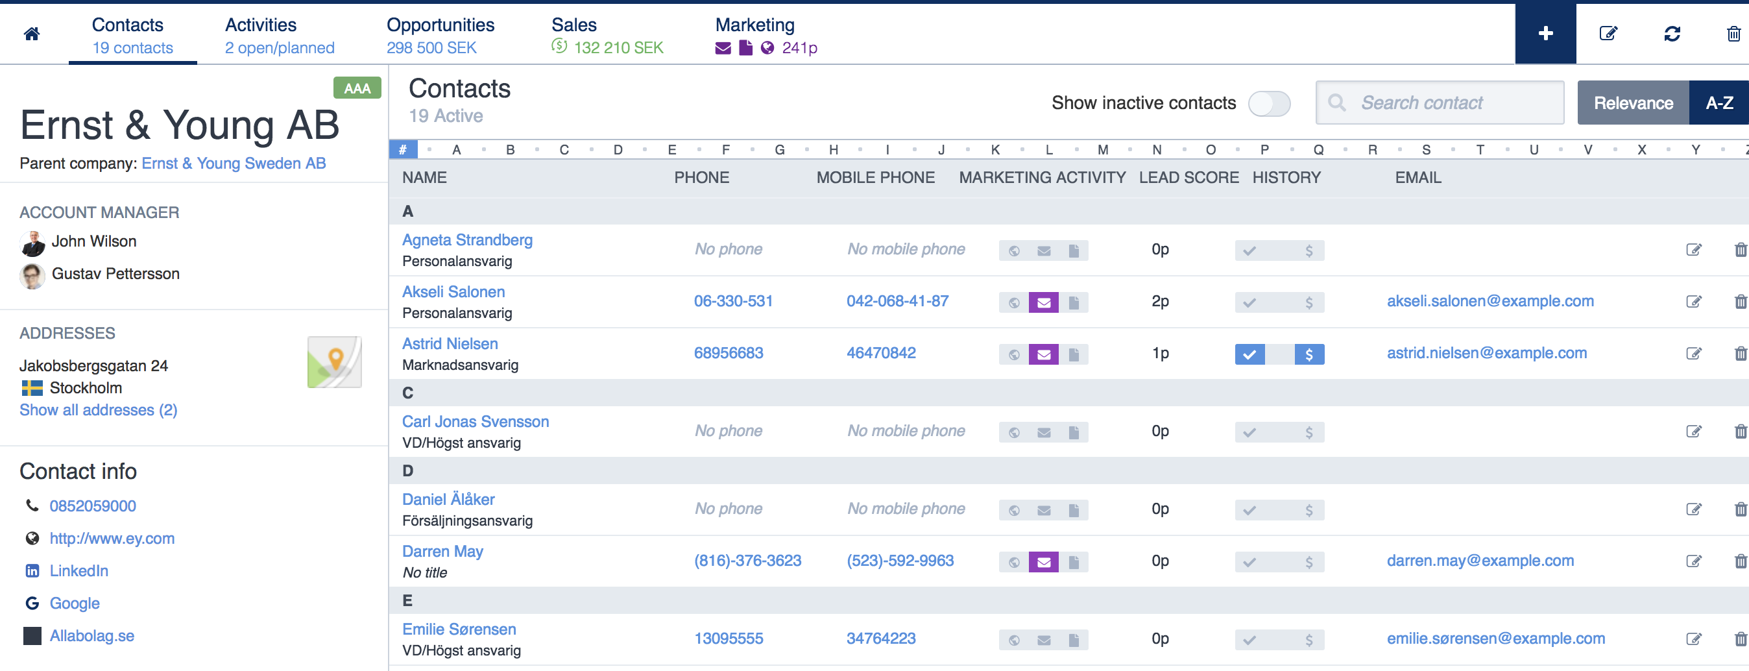1749x671 pixels.
Task: Filter contacts by letter D
Action: pyautogui.click(x=618, y=149)
